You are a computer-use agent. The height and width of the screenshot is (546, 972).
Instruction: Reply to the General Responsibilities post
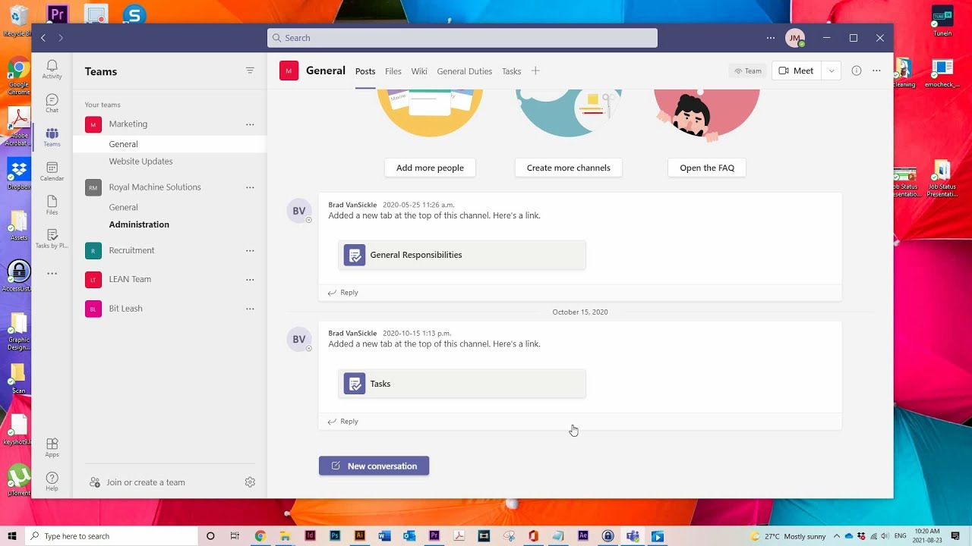(343, 293)
